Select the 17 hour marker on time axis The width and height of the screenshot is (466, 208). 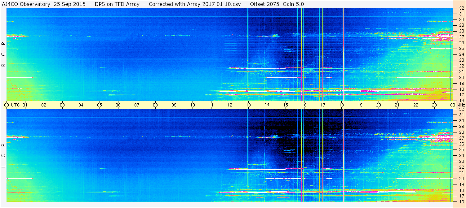[x=323, y=105]
